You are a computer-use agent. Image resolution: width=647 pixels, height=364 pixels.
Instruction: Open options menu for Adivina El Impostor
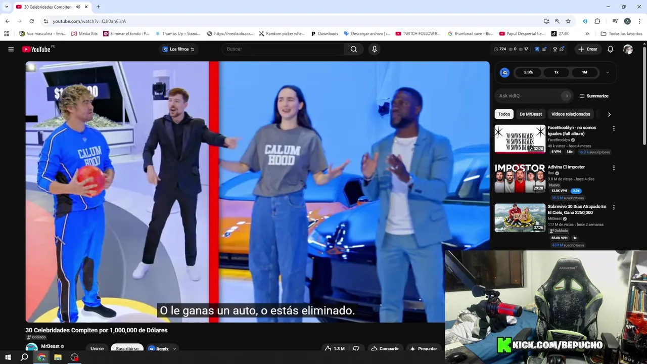pyautogui.click(x=614, y=168)
